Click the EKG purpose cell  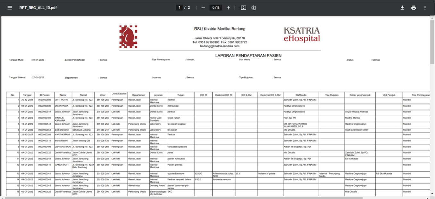click(x=170, y=192)
